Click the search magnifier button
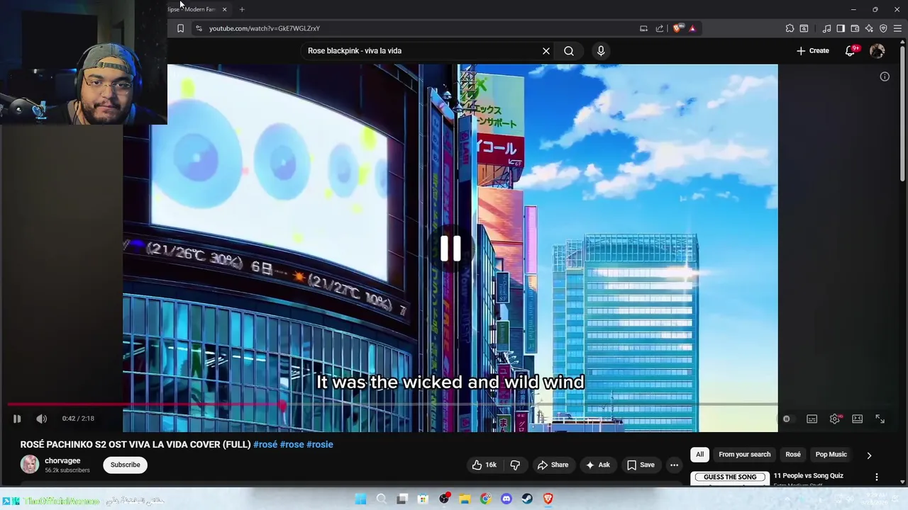Viewport: 908px width, 510px height. tap(569, 51)
